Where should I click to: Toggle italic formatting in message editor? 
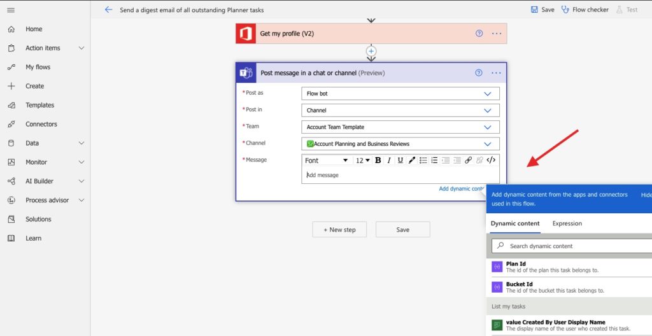tap(389, 160)
